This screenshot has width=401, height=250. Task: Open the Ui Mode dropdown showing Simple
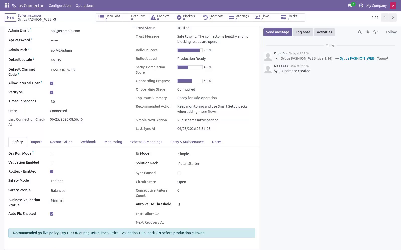point(216,154)
